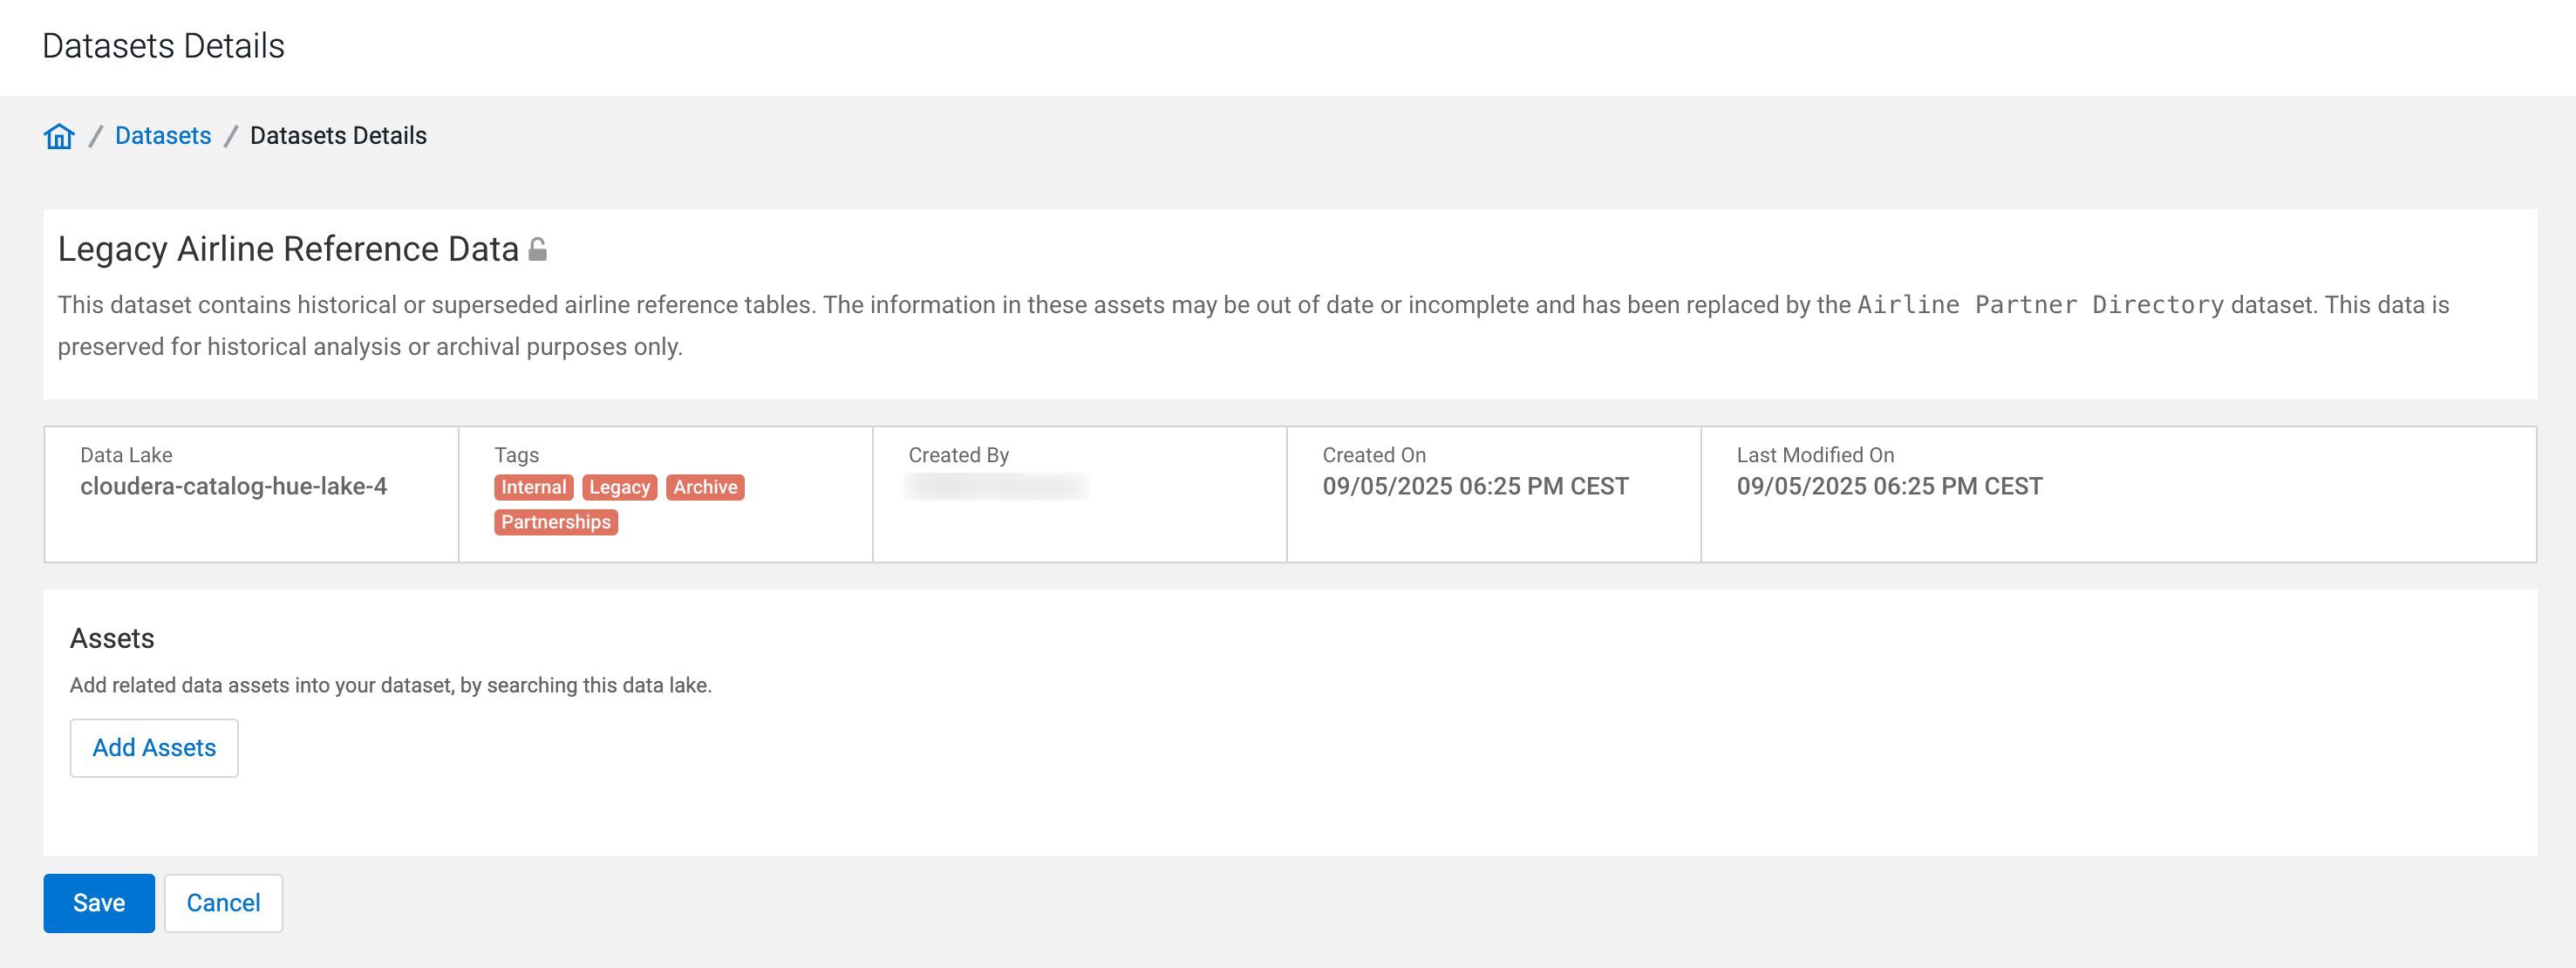
Task: Click the blurred Created By value
Action: pyautogui.click(x=996, y=487)
